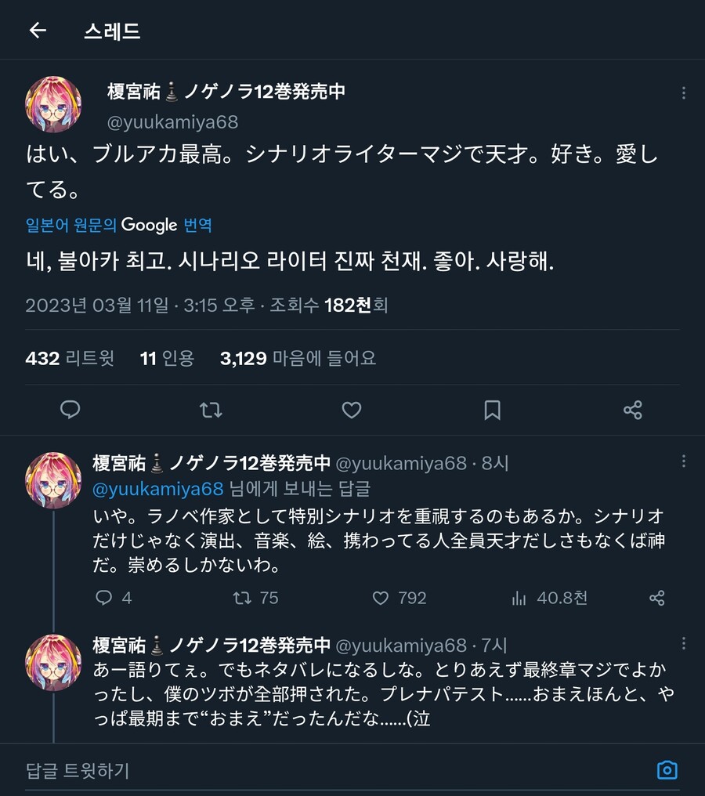Click the reply bubble icon under the main tweet
The height and width of the screenshot is (796, 705).
coord(70,410)
